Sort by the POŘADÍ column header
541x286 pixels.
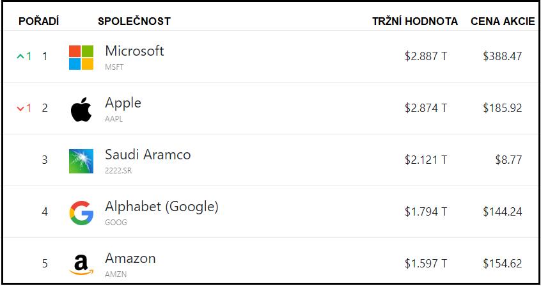(38, 21)
